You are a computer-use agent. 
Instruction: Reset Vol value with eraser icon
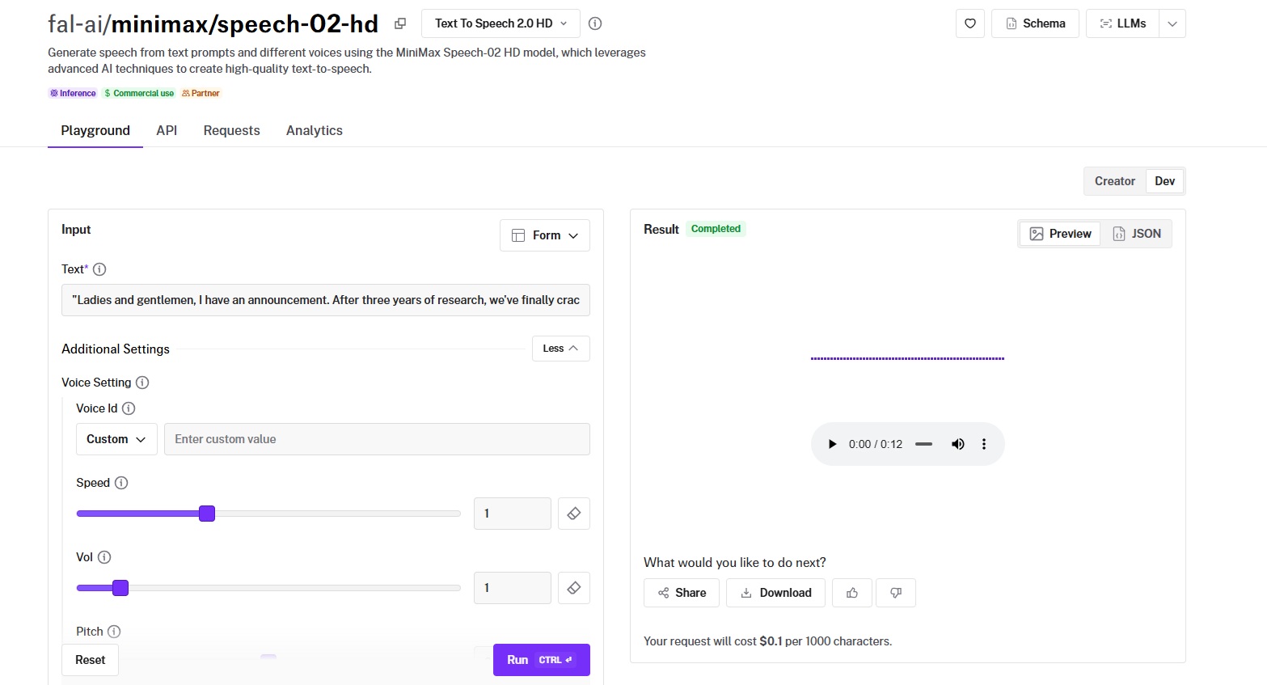click(x=573, y=588)
